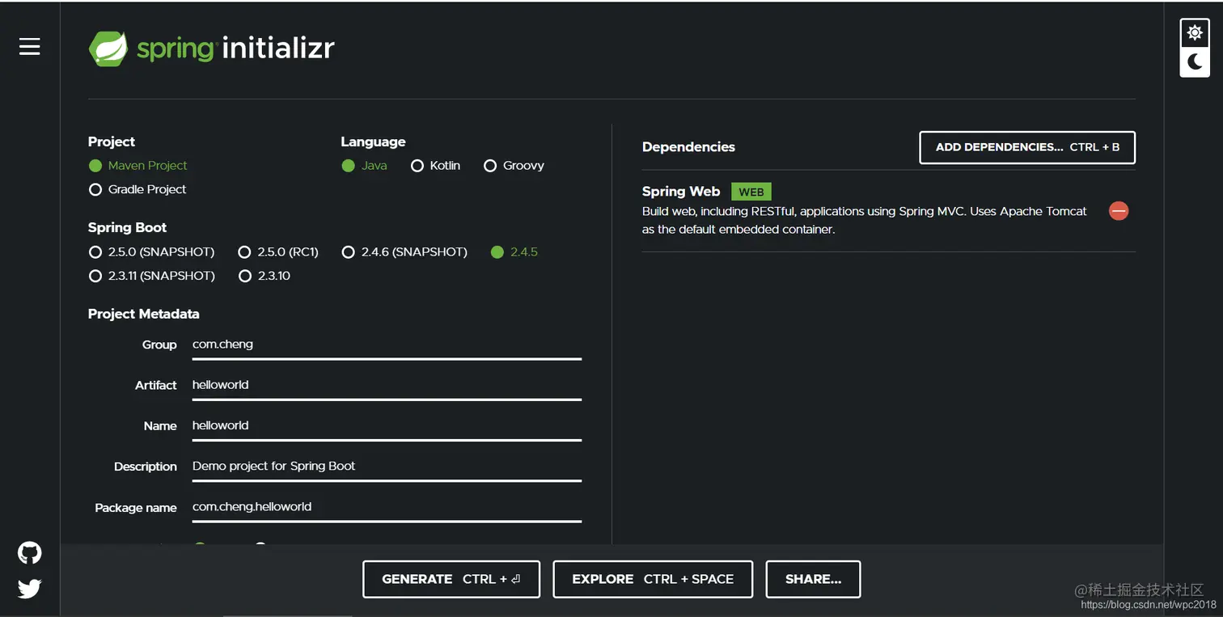Click the ADD DEPENDENCIES button

click(x=1027, y=147)
